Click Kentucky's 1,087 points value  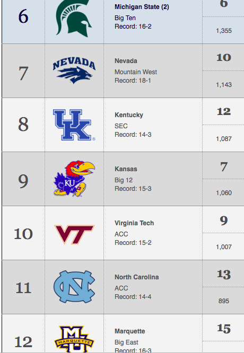[x=224, y=139]
